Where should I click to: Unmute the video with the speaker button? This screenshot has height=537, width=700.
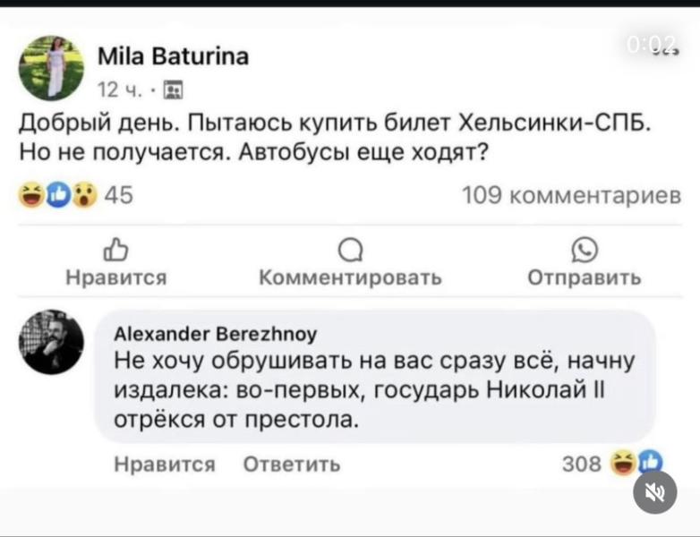(x=654, y=491)
